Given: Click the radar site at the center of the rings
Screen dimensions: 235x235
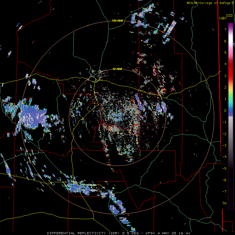Looking at the screenshot, I should 118,118.
